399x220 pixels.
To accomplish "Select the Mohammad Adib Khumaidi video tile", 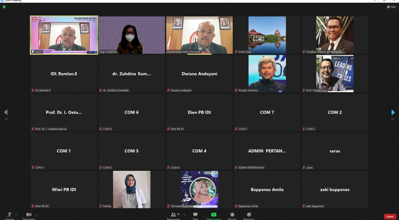I will [199, 35].
